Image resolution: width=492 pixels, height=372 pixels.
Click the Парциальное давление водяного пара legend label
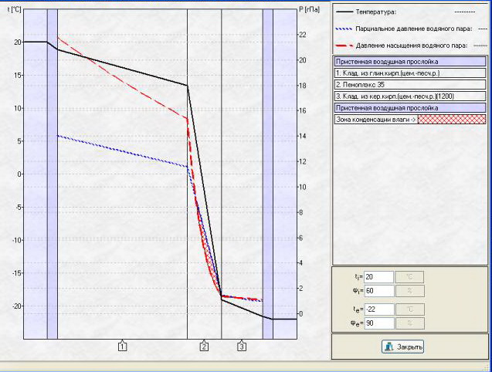coord(413,29)
